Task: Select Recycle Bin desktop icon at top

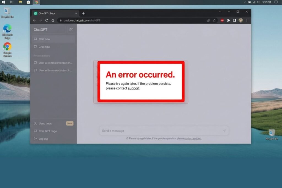Action: click(7, 13)
